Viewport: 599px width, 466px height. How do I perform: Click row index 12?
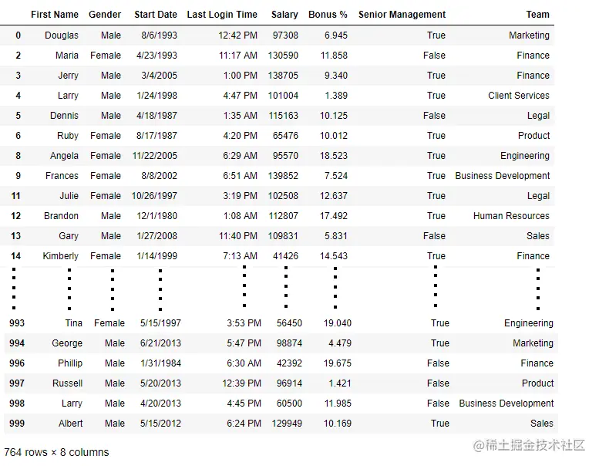[15, 216]
